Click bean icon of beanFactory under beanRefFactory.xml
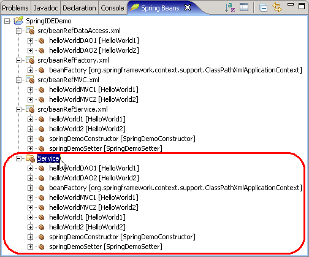This screenshot has height=257, width=309. click(42, 70)
